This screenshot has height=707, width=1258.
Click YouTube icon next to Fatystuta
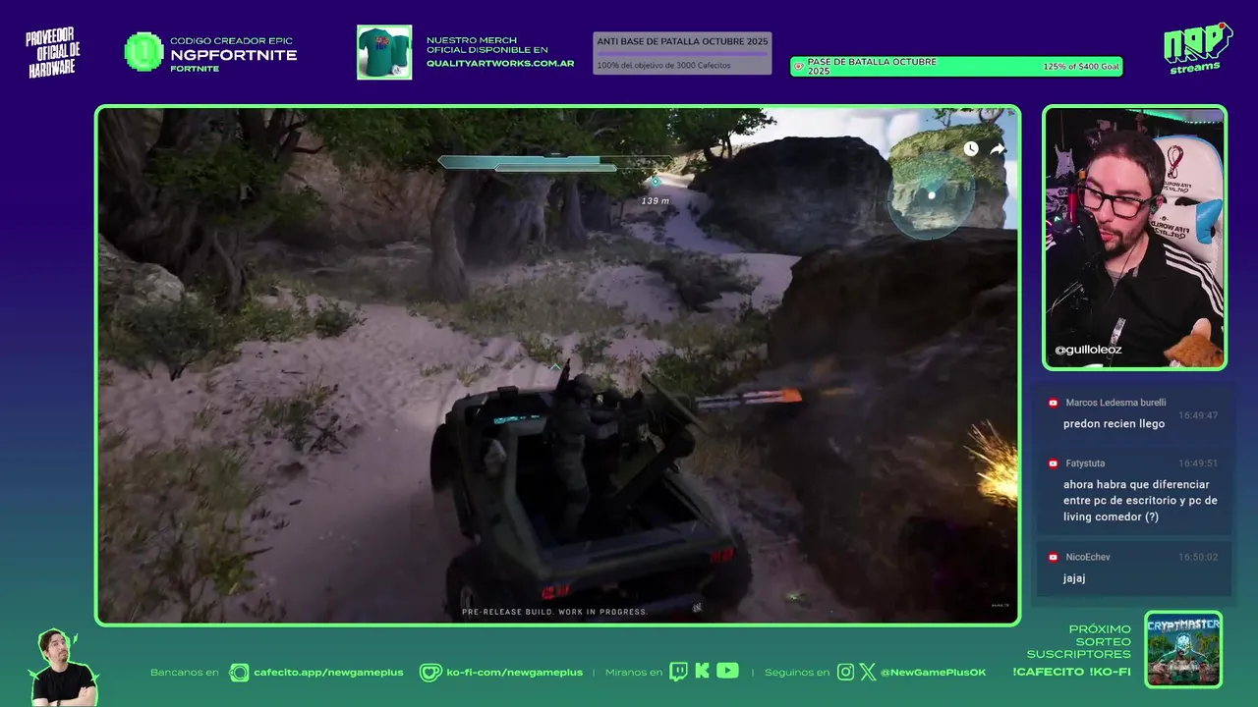1053,463
